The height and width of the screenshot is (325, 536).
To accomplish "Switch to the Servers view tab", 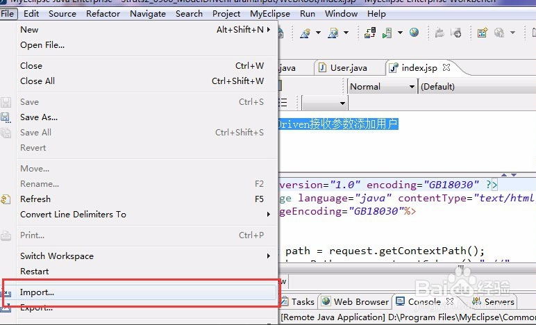I will click(x=493, y=302).
